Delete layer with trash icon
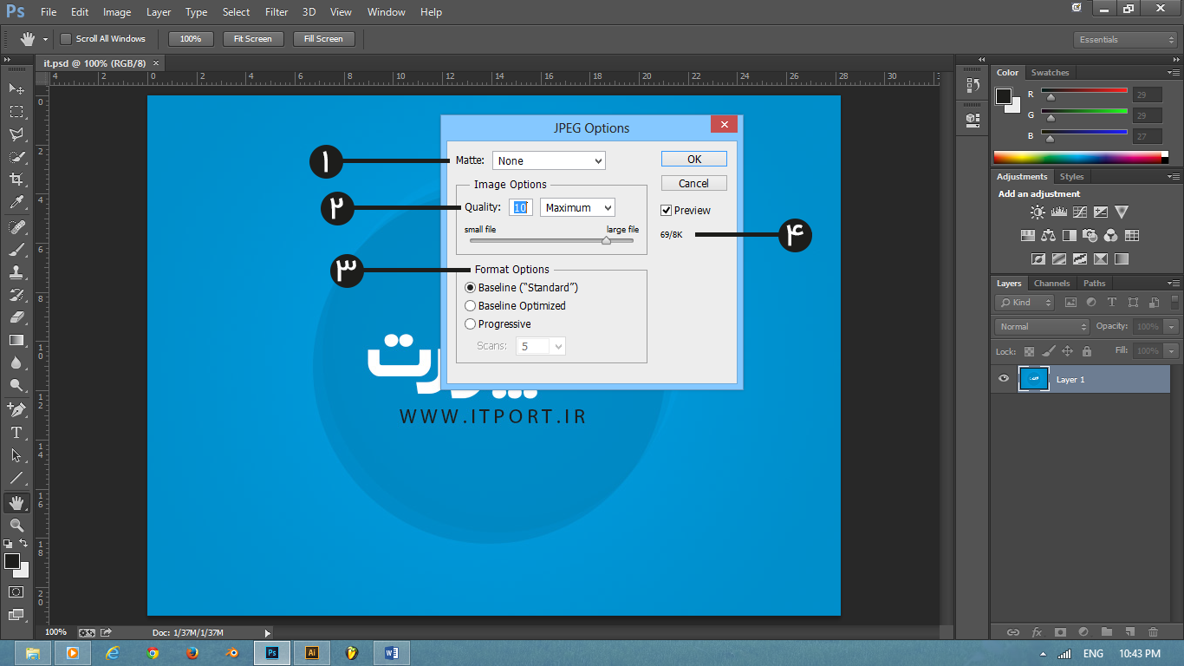Image resolution: width=1184 pixels, height=666 pixels. (x=1153, y=632)
